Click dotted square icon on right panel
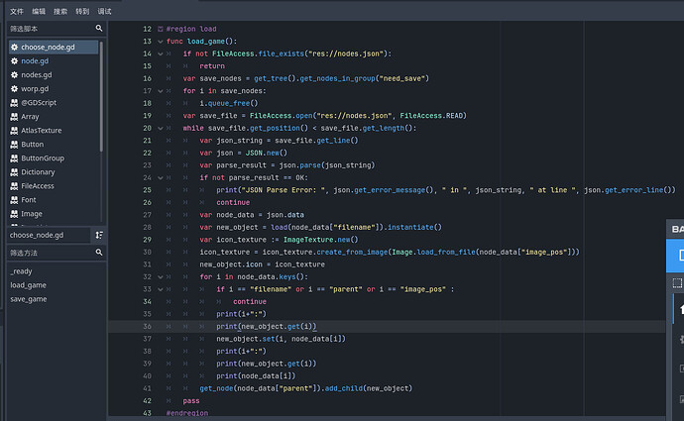This screenshot has width=684, height=421. (x=677, y=283)
